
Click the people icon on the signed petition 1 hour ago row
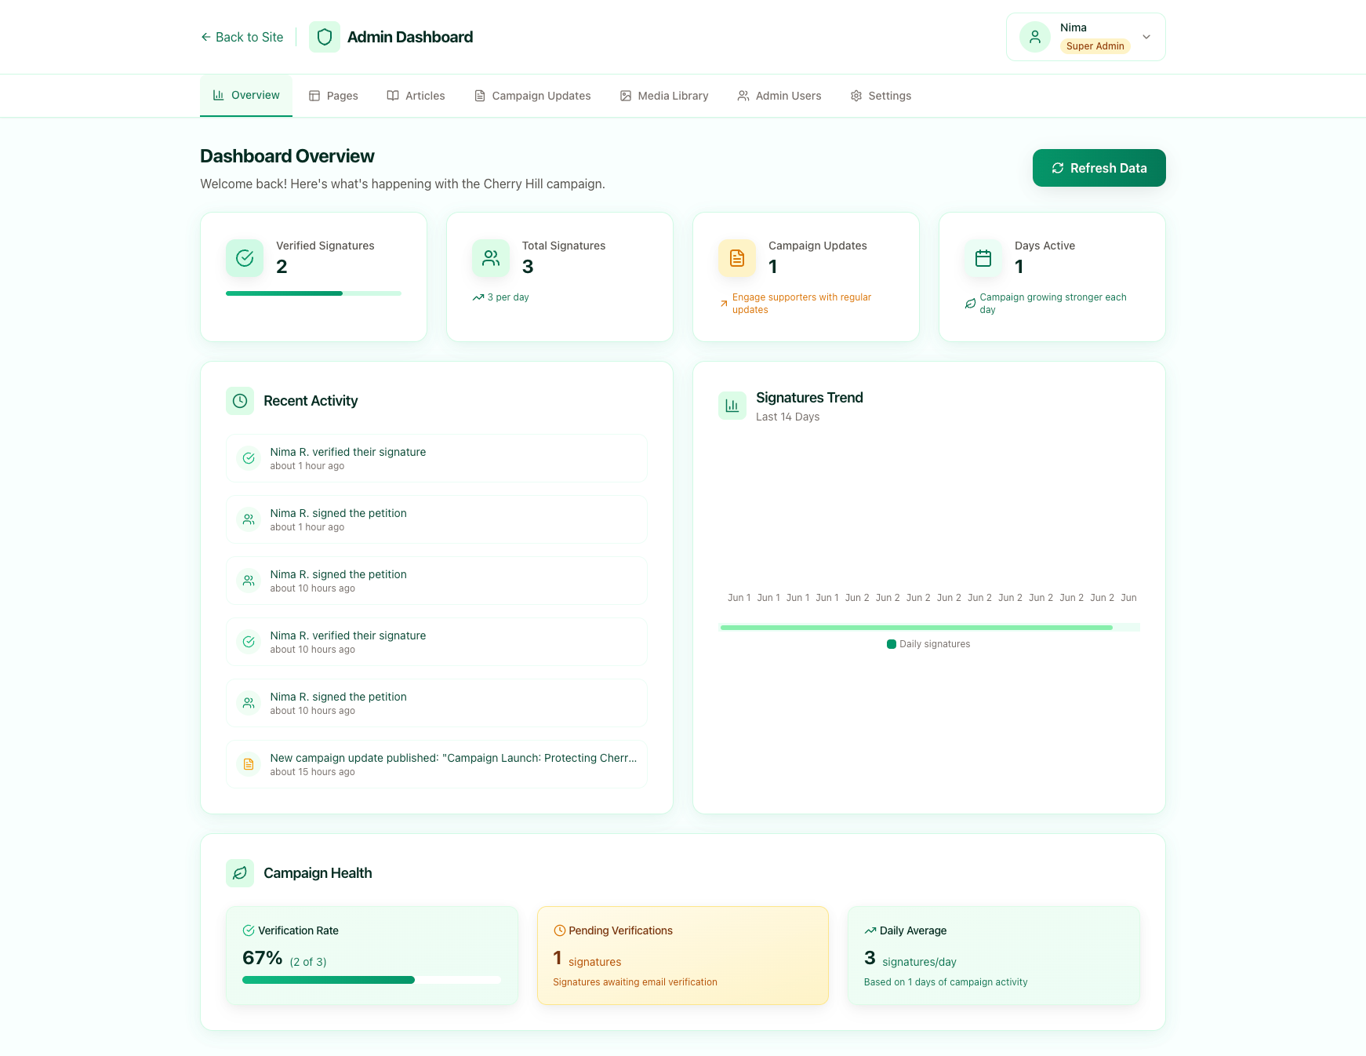pyautogui.click(x=249, y=519)
